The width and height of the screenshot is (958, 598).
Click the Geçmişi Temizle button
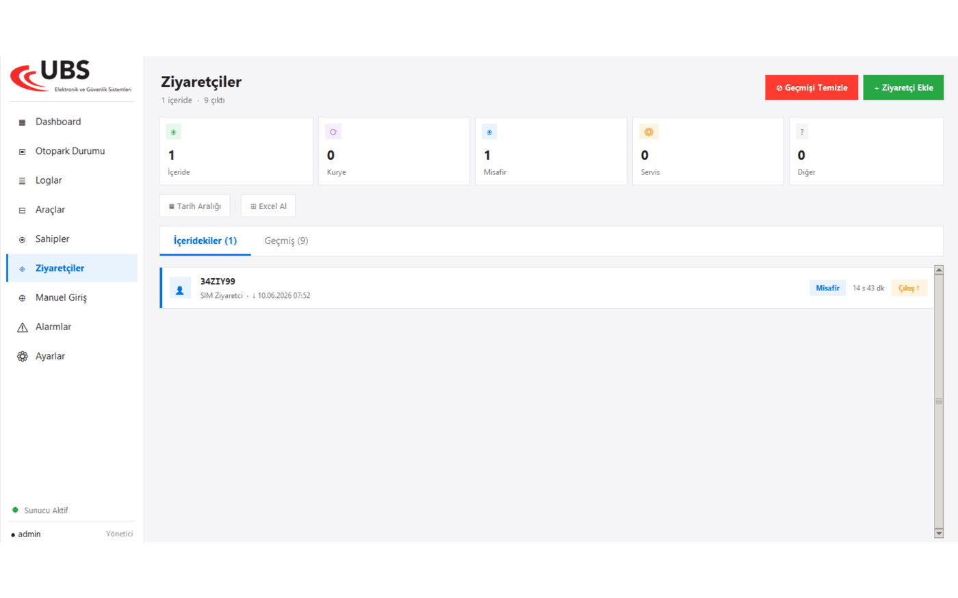click(x=812, y=87)
